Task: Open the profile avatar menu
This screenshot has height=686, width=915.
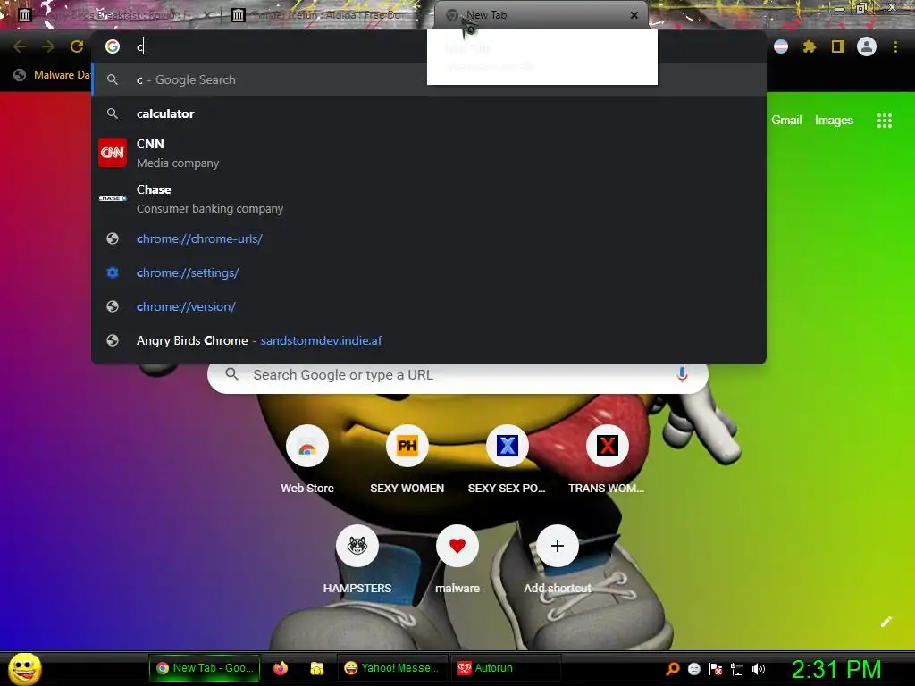Action: click(866, 46)
